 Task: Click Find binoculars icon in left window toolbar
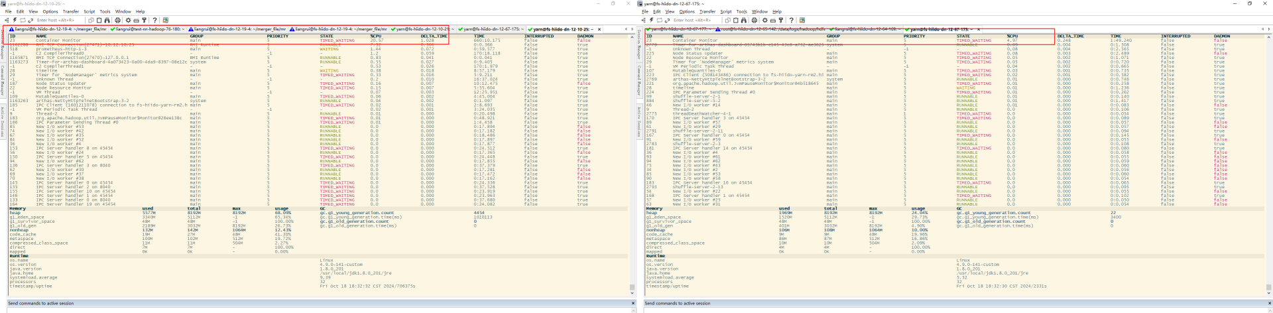pos(107,20)
